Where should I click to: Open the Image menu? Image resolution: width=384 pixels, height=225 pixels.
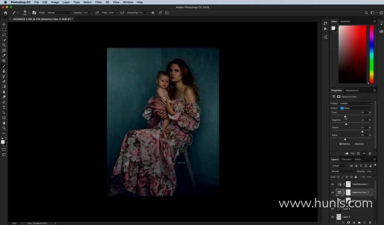(x=55, y=2)
